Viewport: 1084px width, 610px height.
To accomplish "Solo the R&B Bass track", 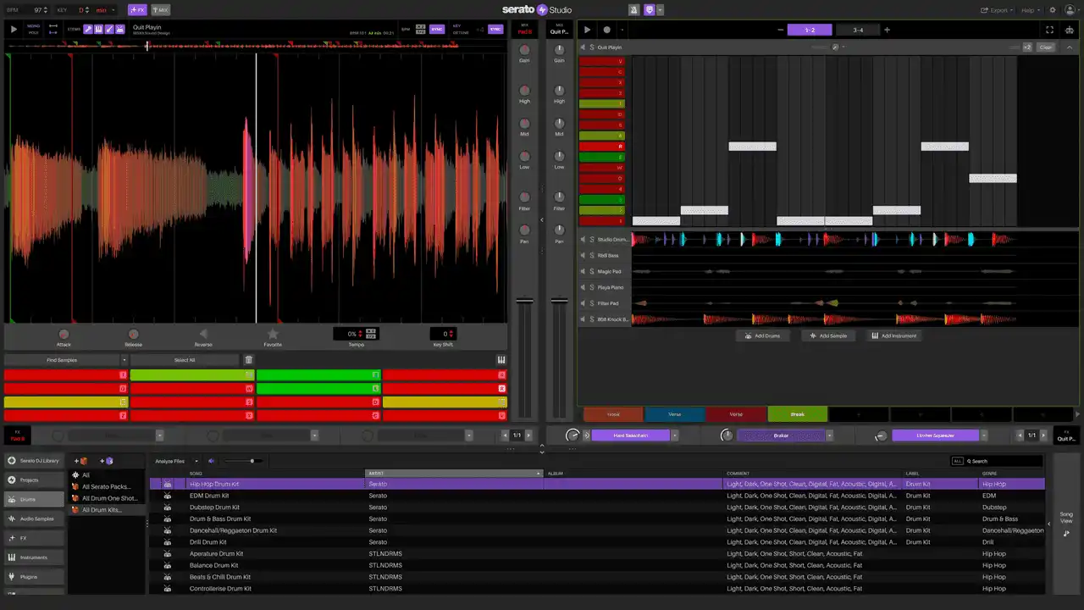I will (592, 255).
